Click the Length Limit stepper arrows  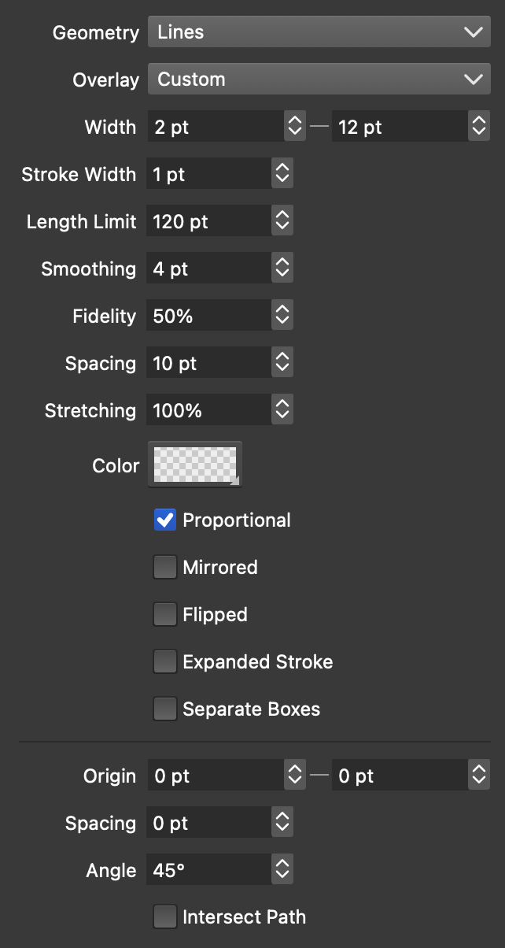282,221
